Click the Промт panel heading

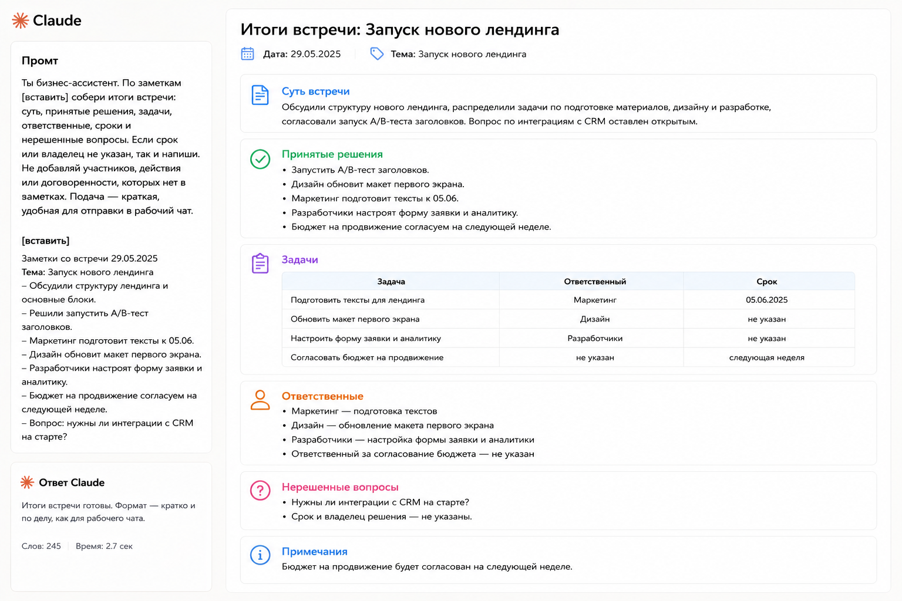[40, 60]
